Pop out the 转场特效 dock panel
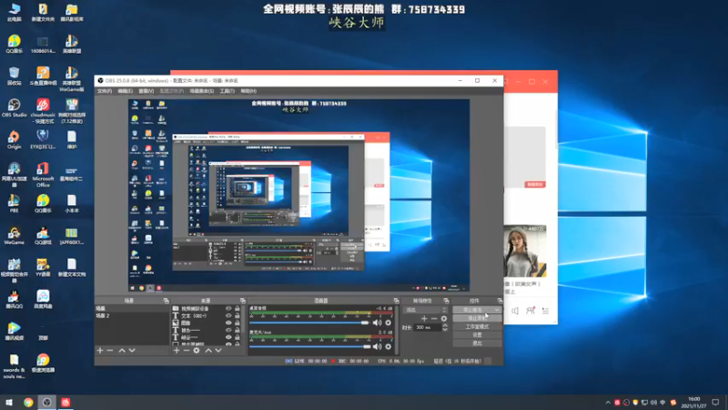Image resolution: width=728 pixels, height=410 pixels. (446, 301)
